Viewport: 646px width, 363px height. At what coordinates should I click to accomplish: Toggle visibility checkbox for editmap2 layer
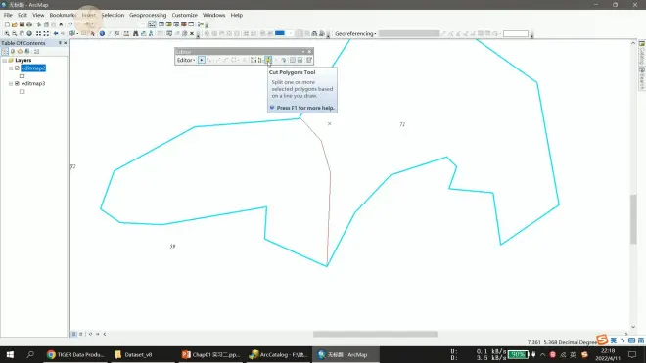pos(17,68)
